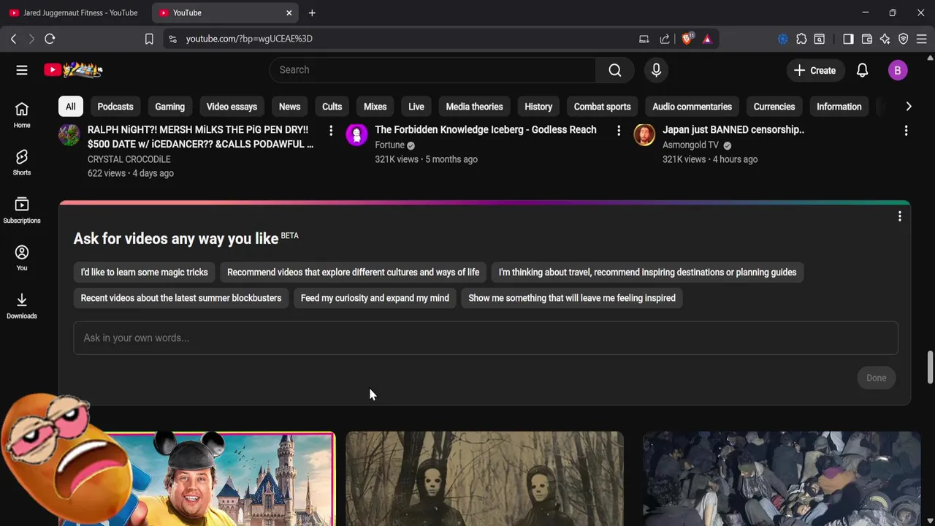Click the YouTube logo

tap(73, 70)
